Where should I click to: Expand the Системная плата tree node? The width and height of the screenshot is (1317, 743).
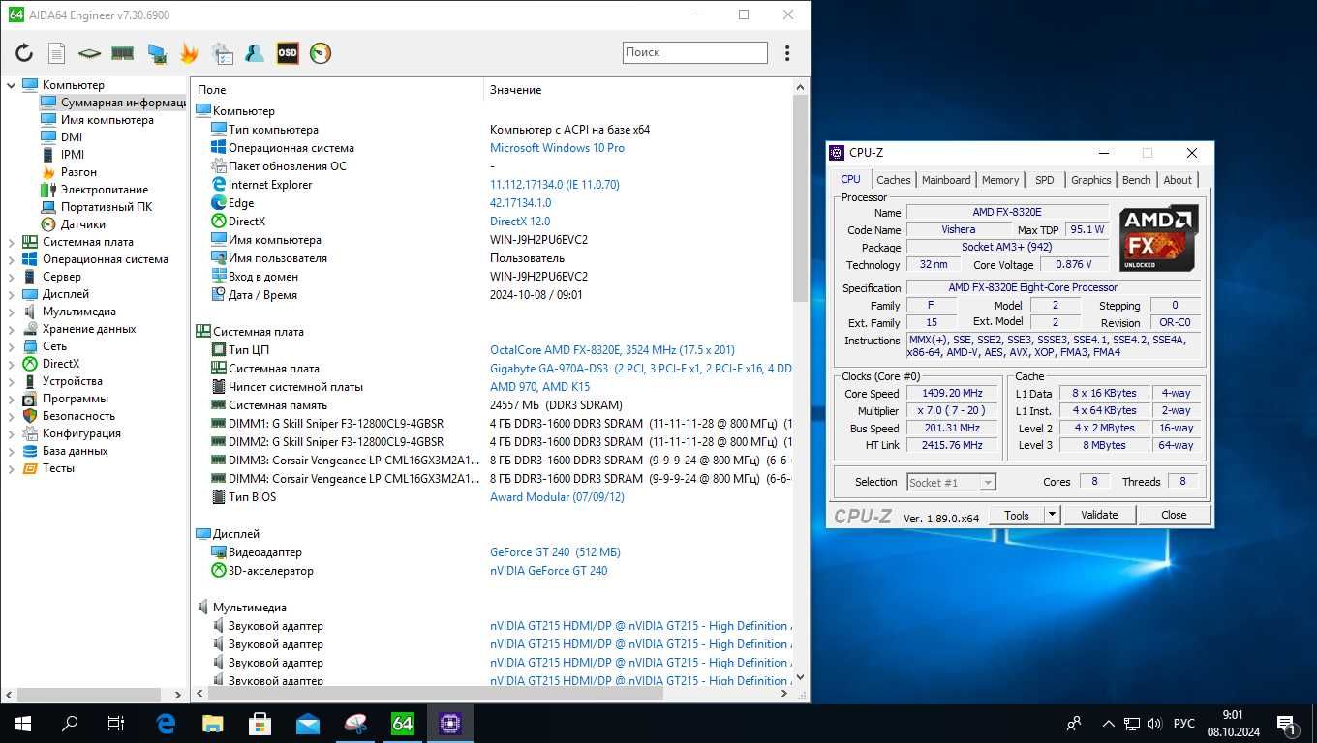(x=12, y=242)
